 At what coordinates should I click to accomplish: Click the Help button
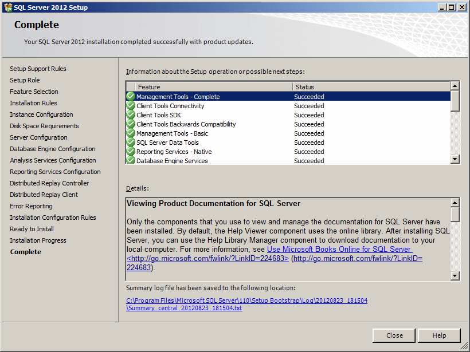point(439,335)
